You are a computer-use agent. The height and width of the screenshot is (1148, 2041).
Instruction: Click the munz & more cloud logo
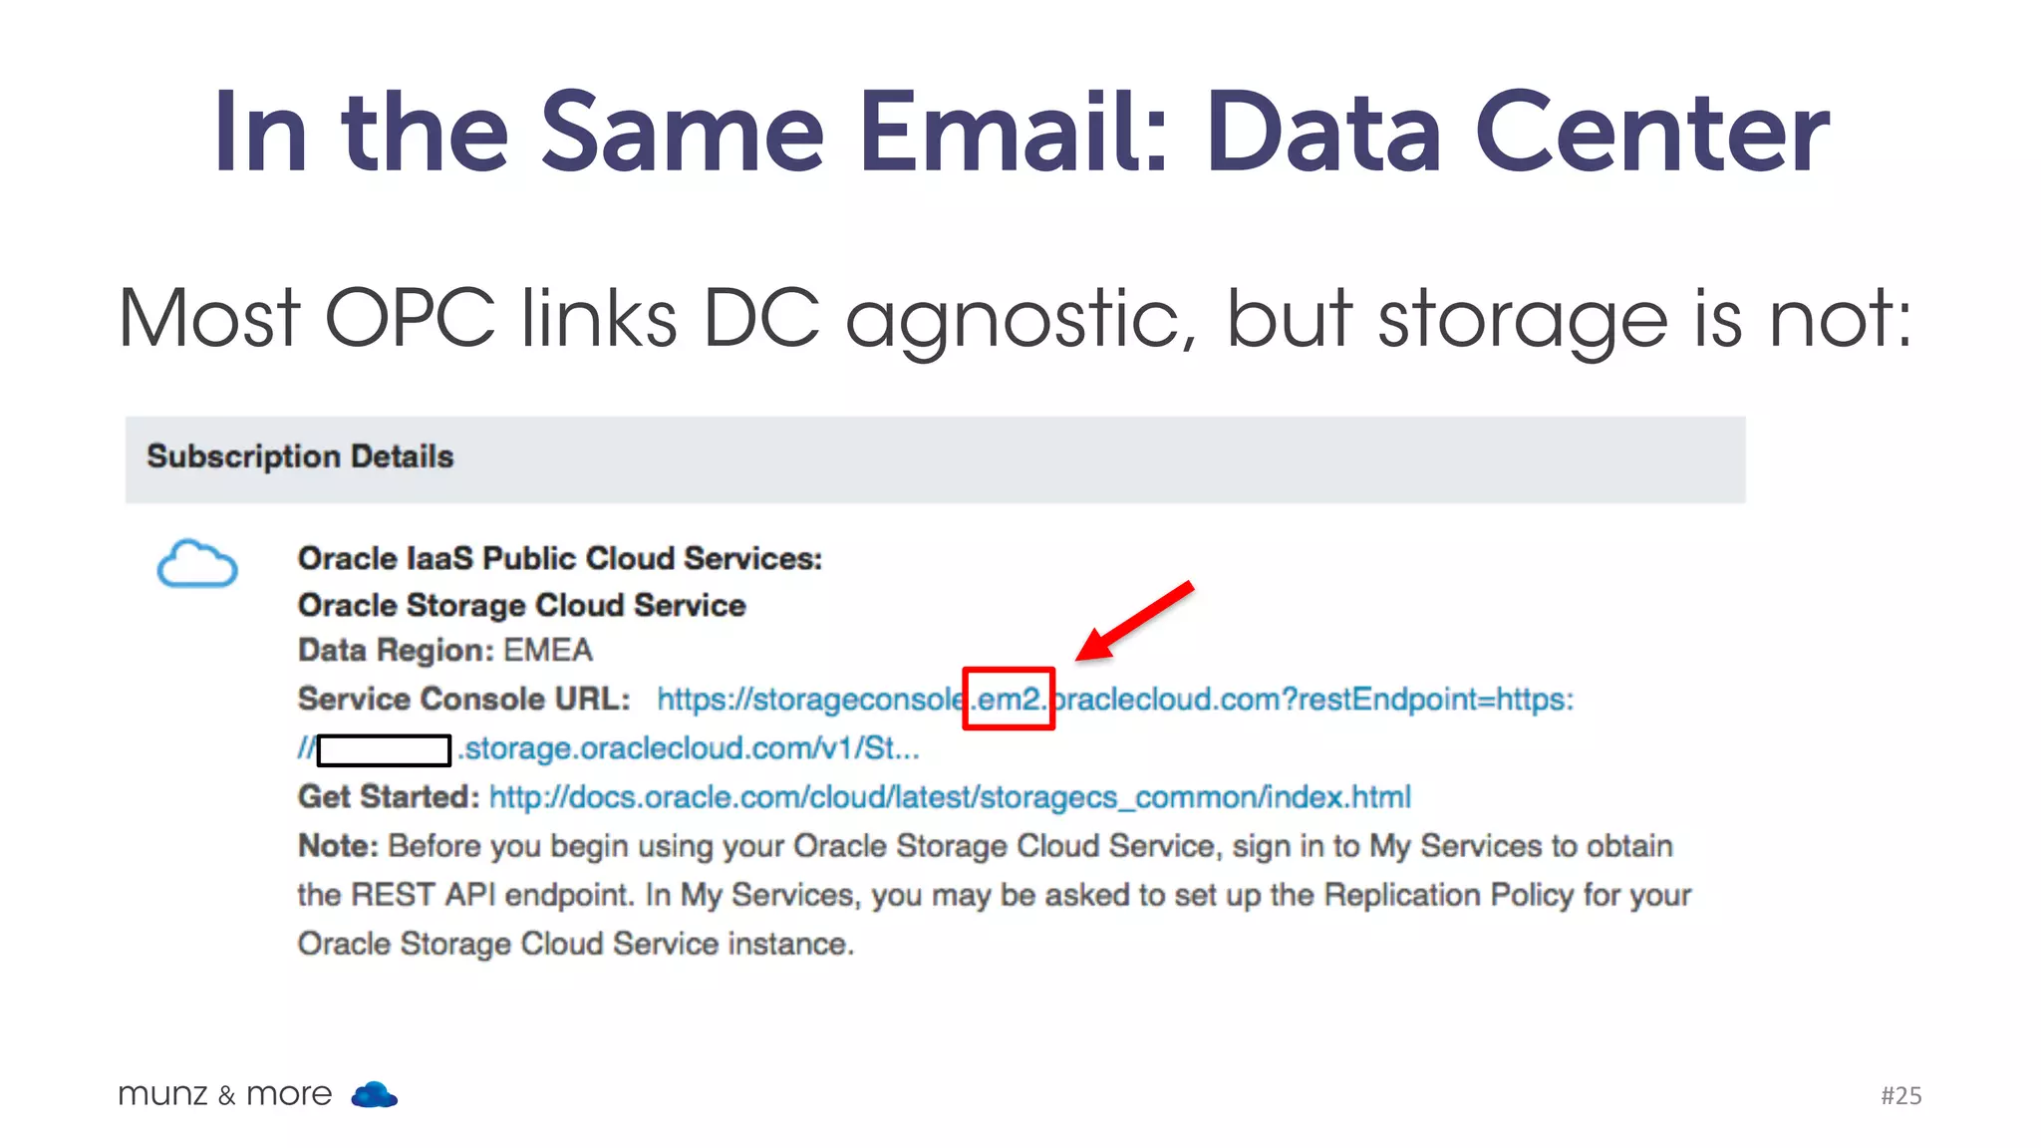pyautogui.click(x=375, y=1094)
